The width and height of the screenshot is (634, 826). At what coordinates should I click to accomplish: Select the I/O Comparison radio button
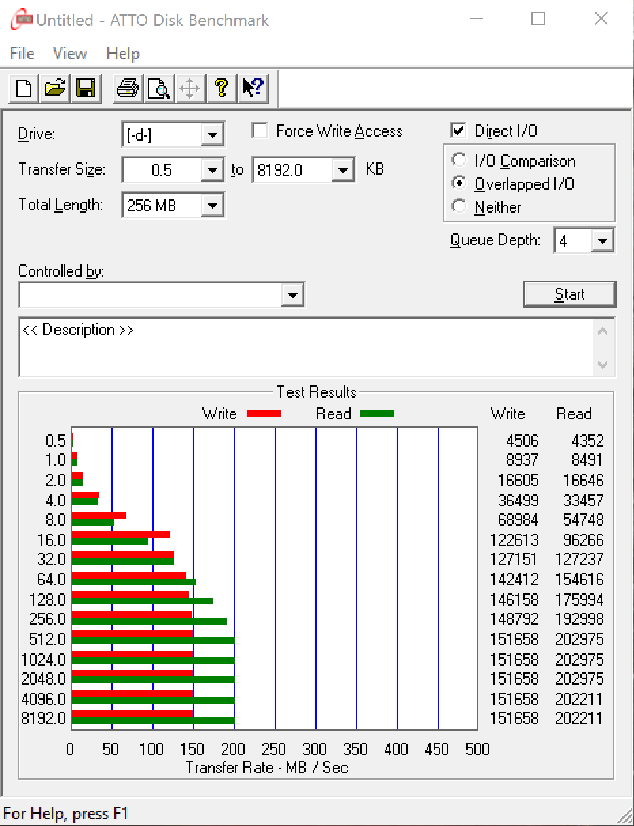click(x=459, y=161)
